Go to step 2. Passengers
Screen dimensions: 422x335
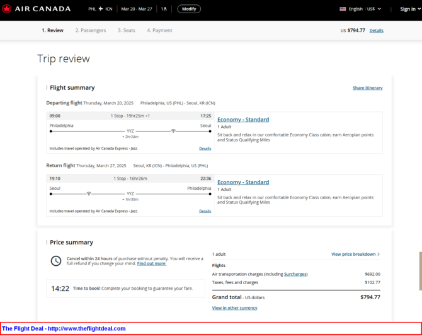tap(91, 30)
